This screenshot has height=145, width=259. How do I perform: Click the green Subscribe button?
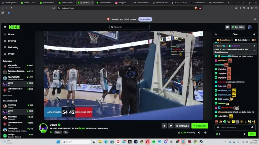click(x=200, y=126)
